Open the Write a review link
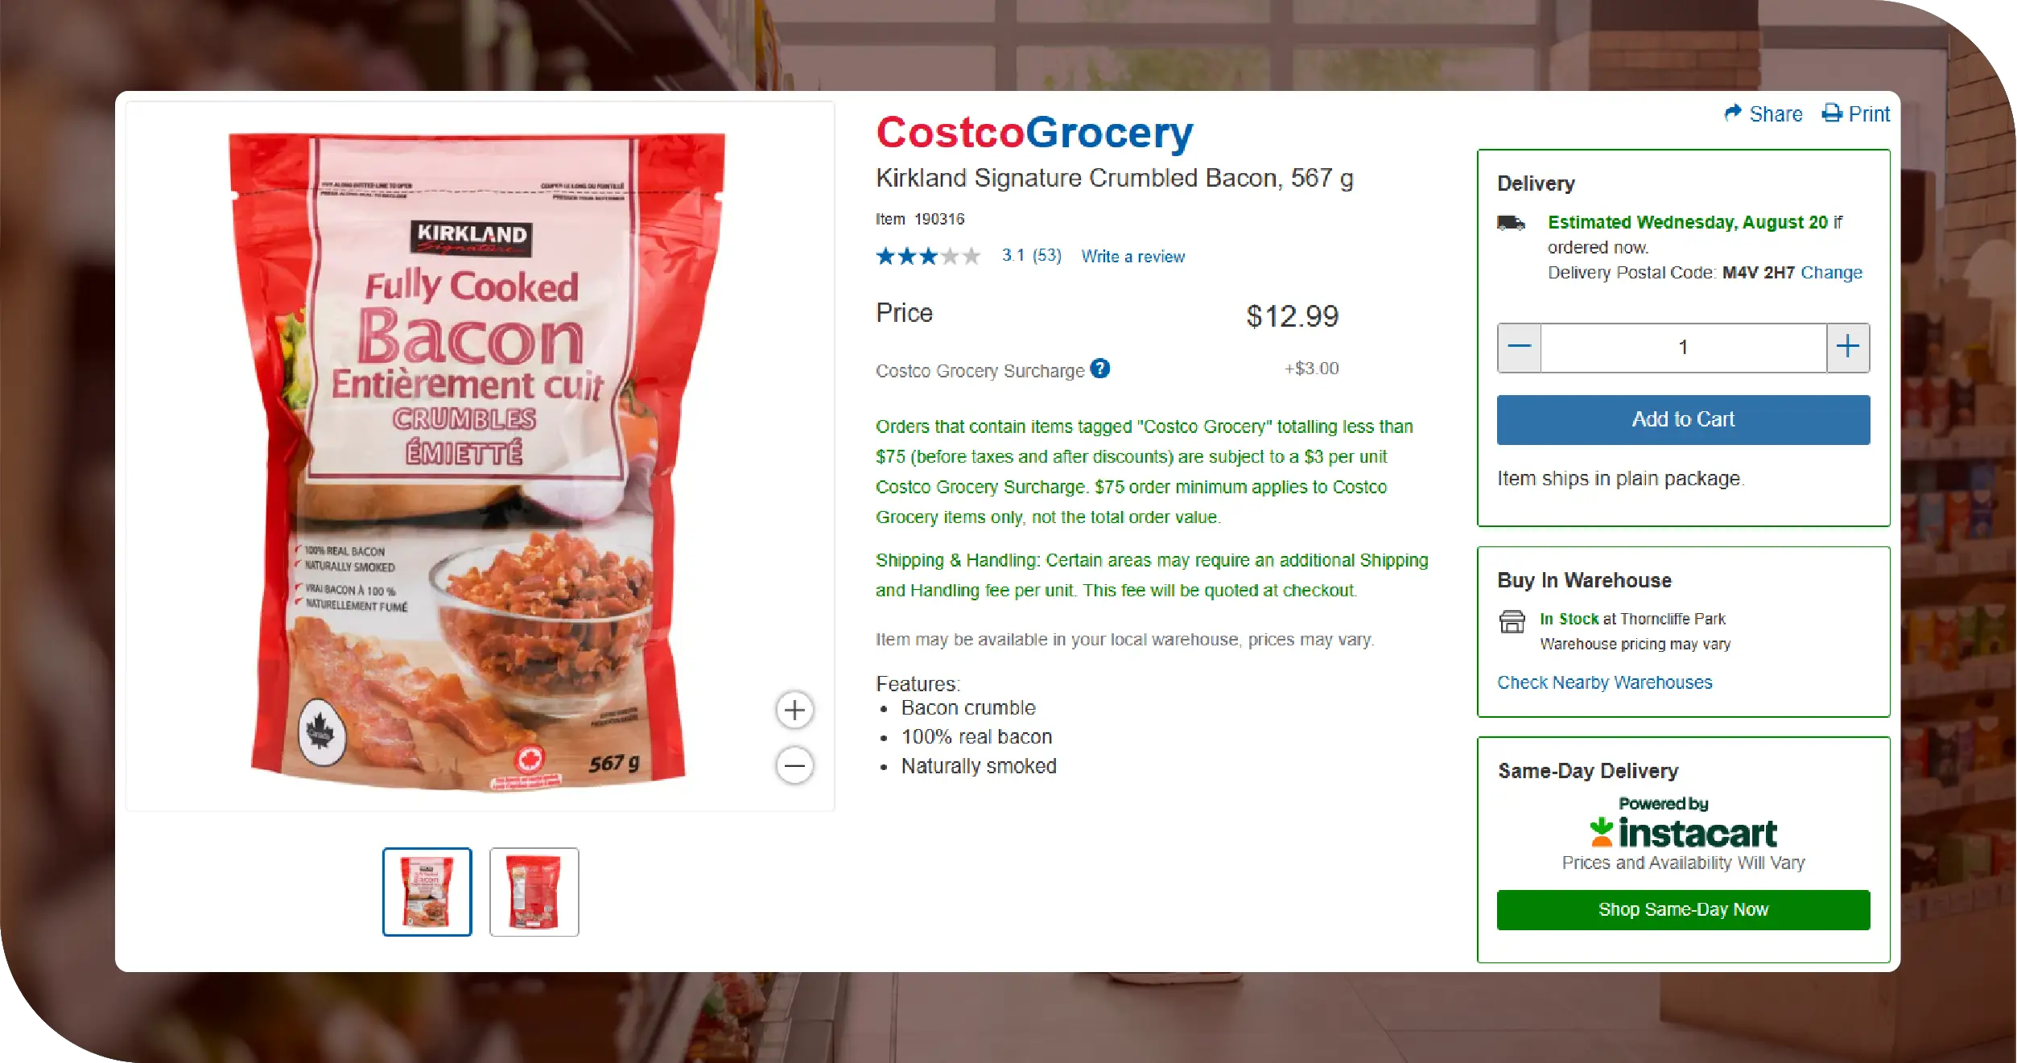The image size is (2017, 1063). pyautogui.click(x=1132, y=257)
